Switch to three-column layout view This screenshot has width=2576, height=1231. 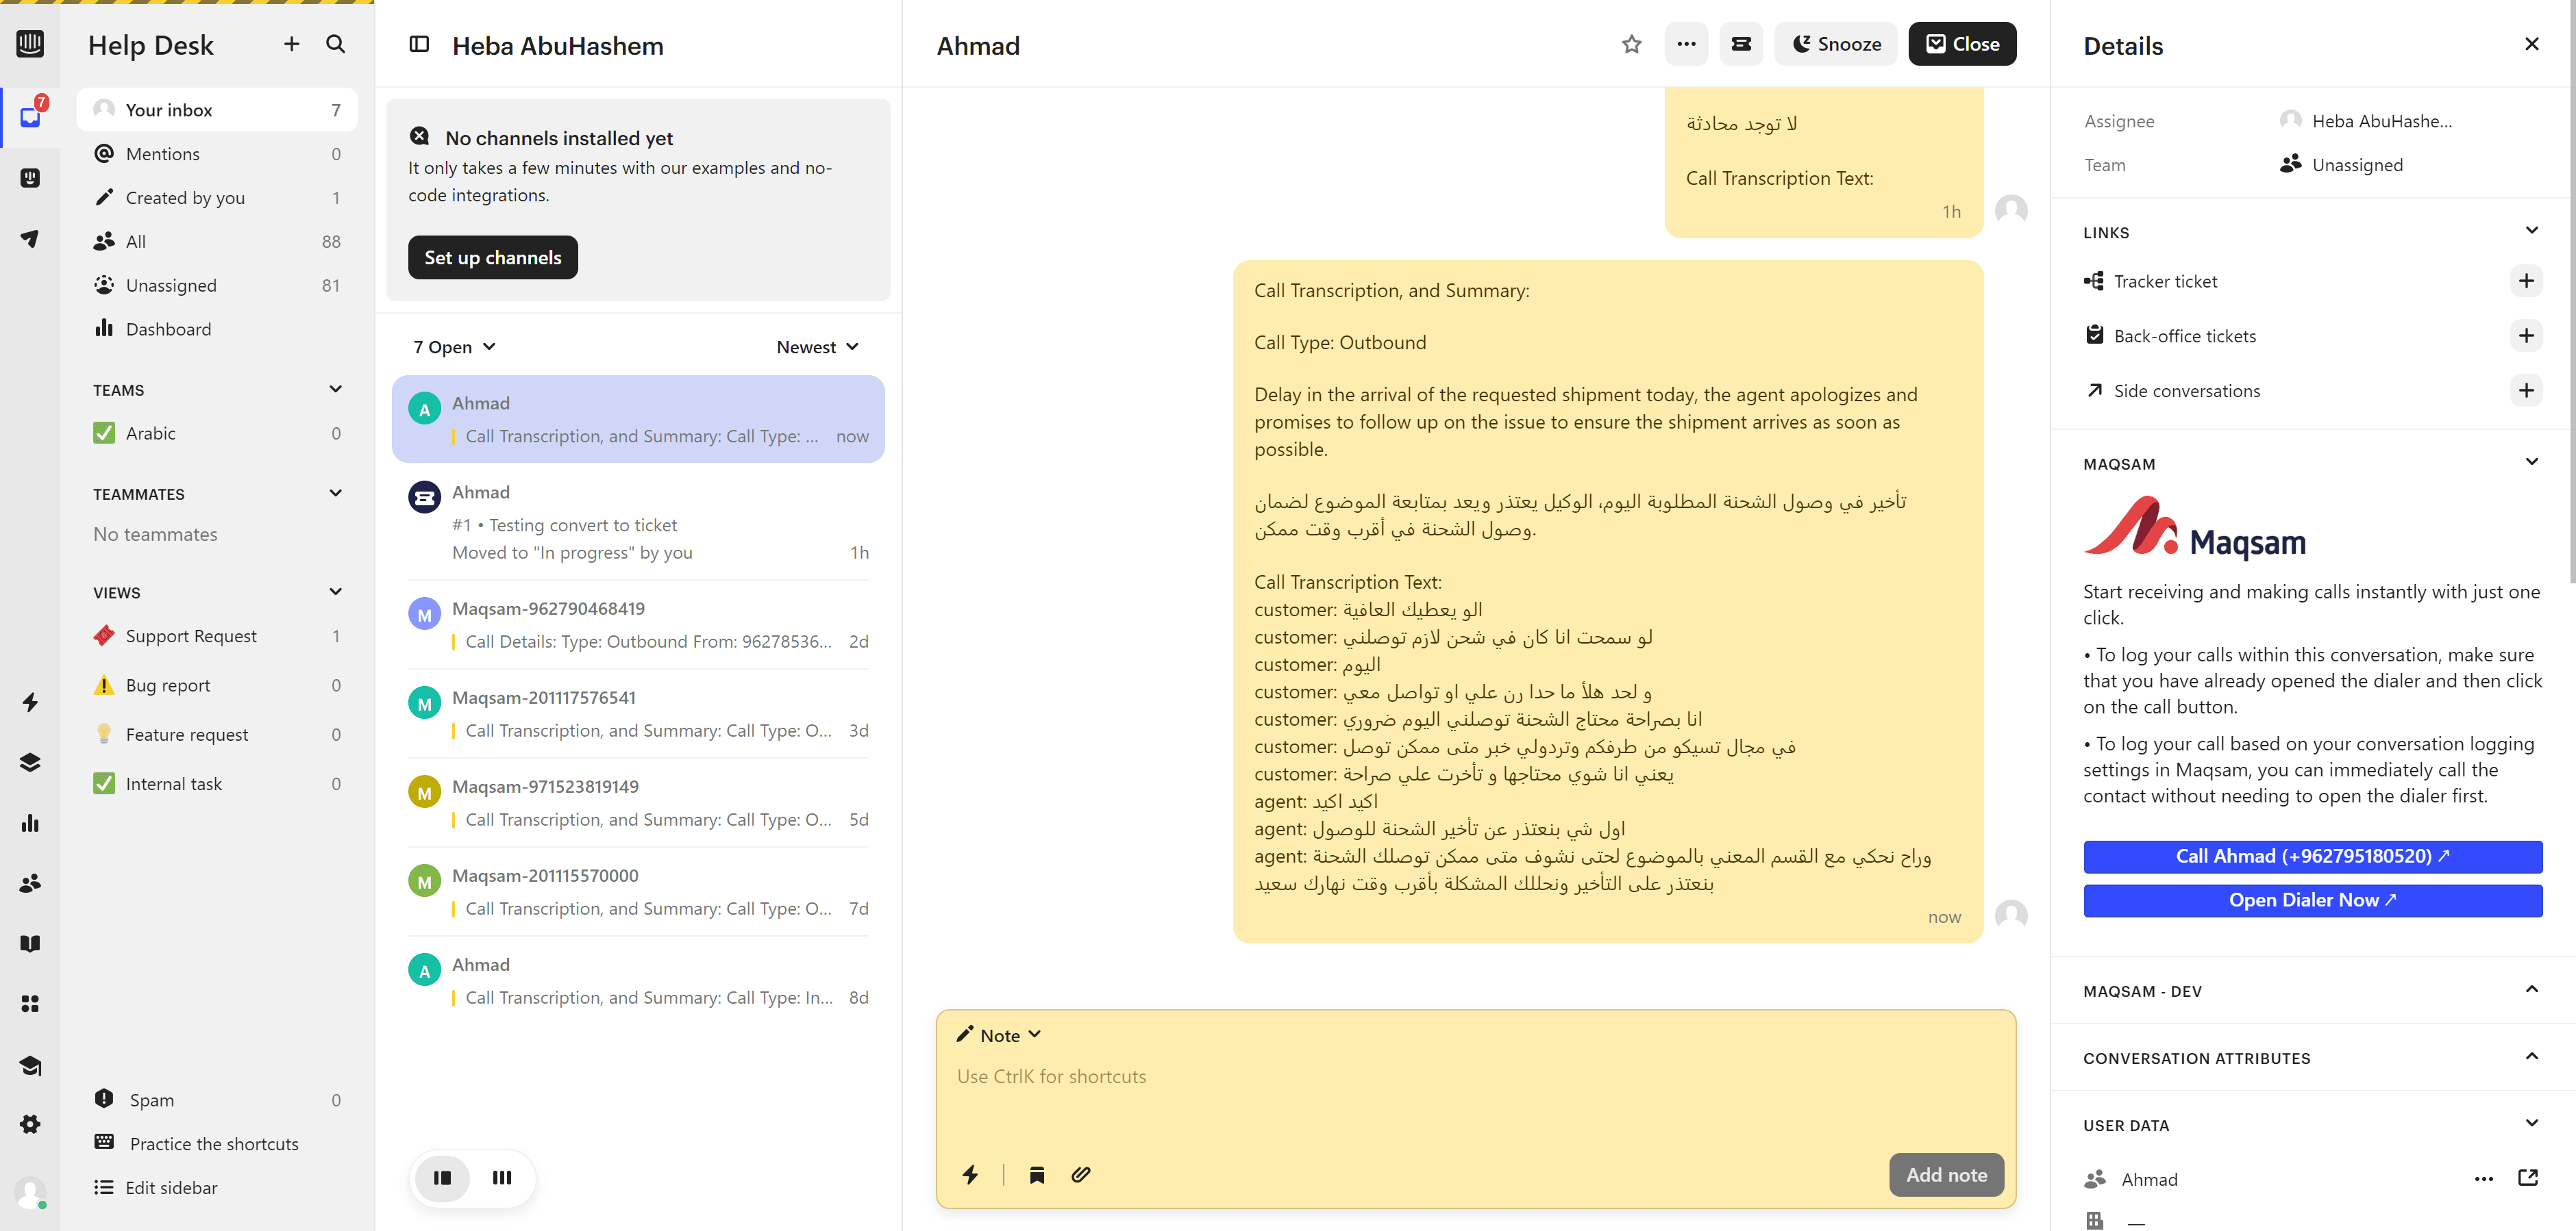[x=502, y=1178]
